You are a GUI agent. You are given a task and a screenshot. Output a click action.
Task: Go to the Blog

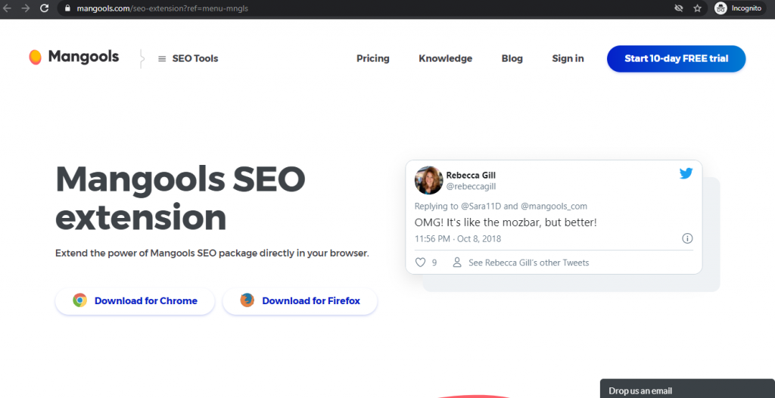(x=512, y=58)
